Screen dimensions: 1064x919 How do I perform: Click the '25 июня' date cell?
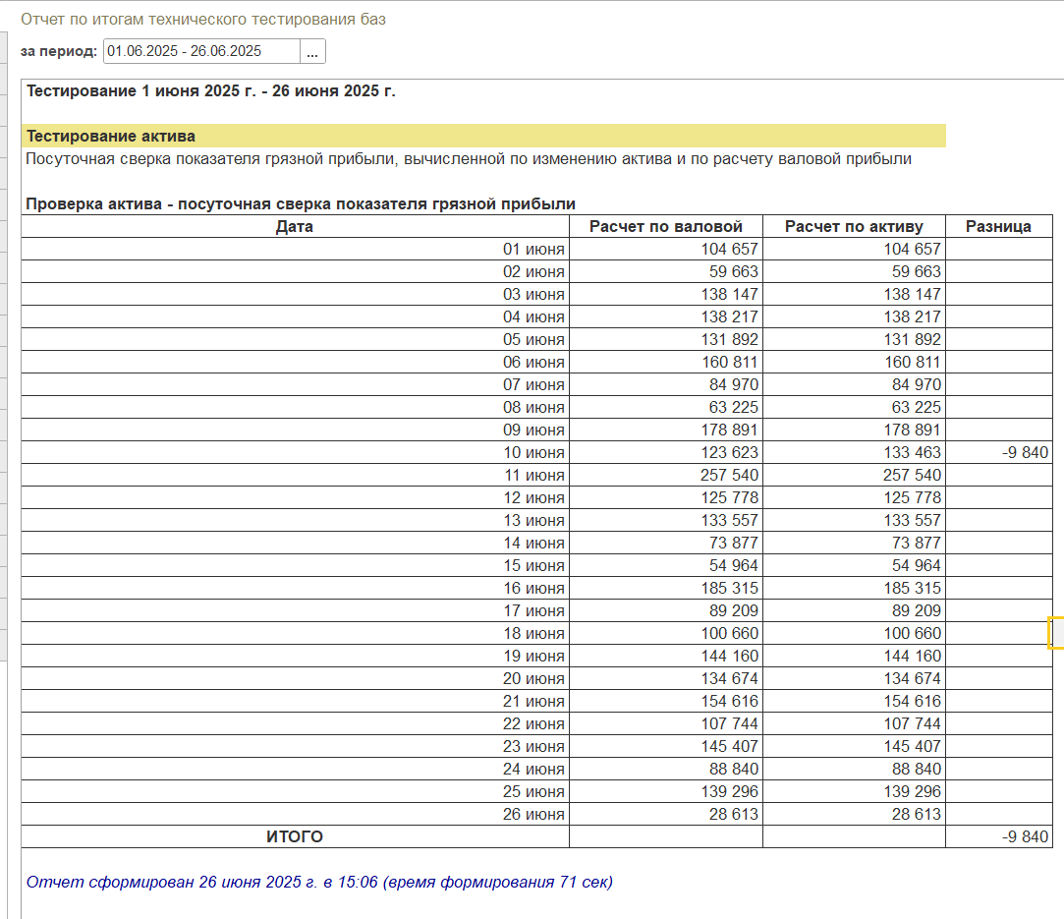point(295,792)
